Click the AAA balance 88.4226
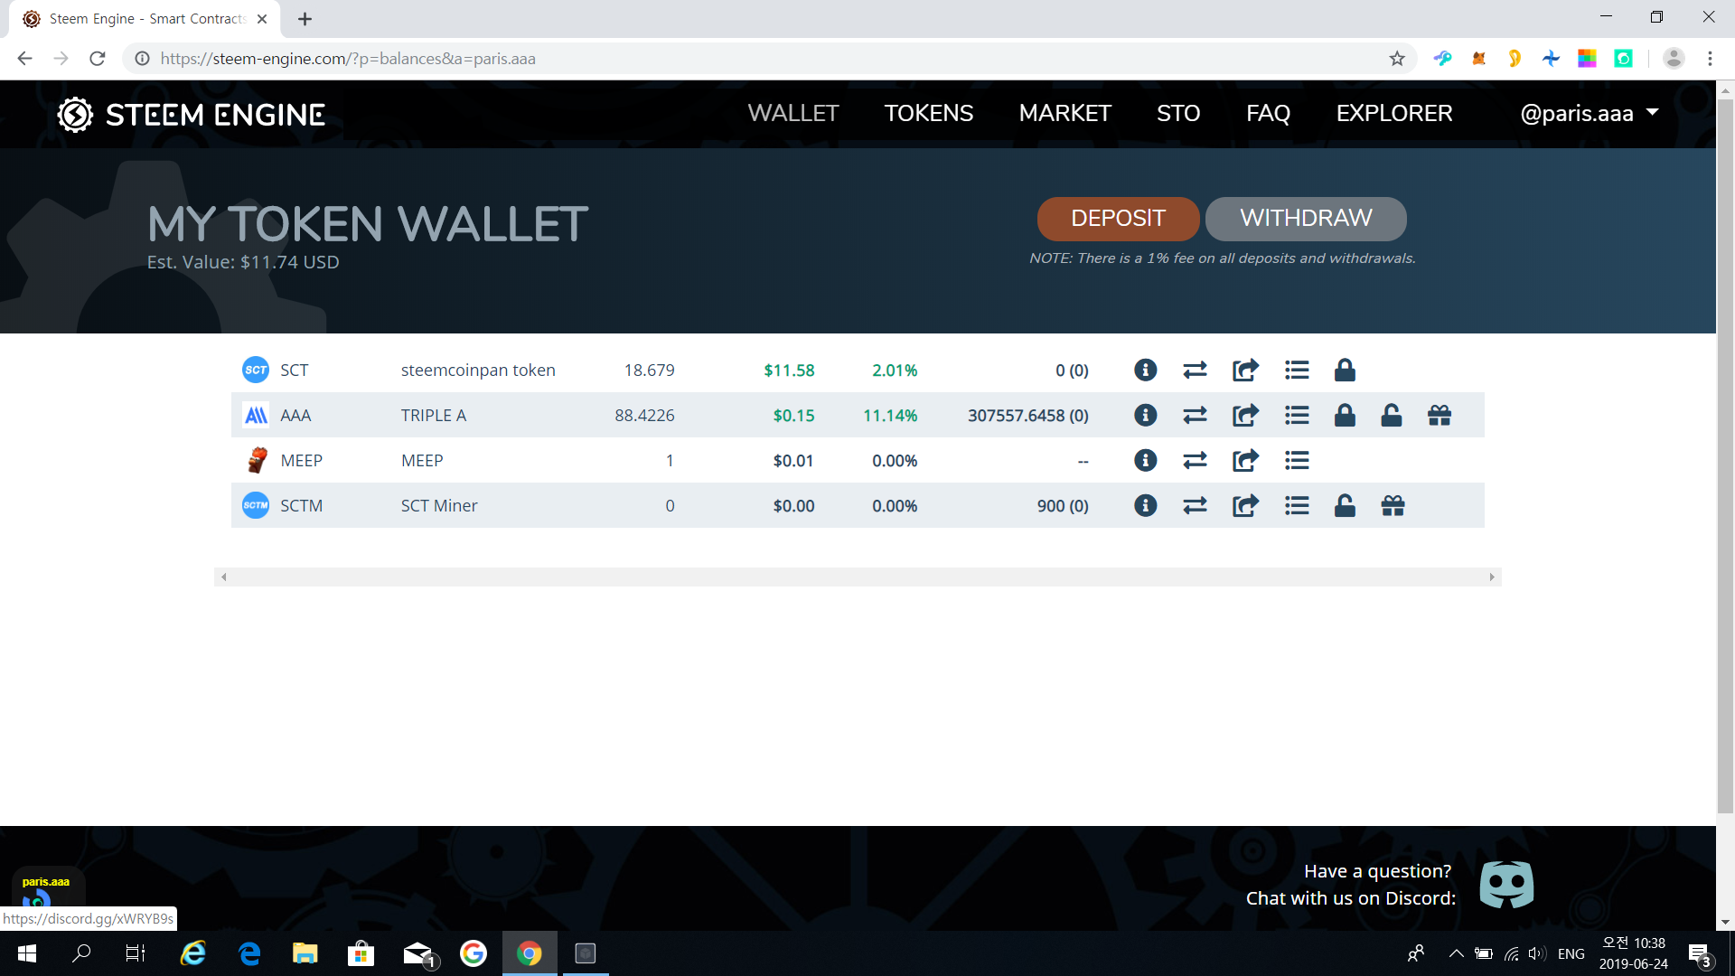 644,415
